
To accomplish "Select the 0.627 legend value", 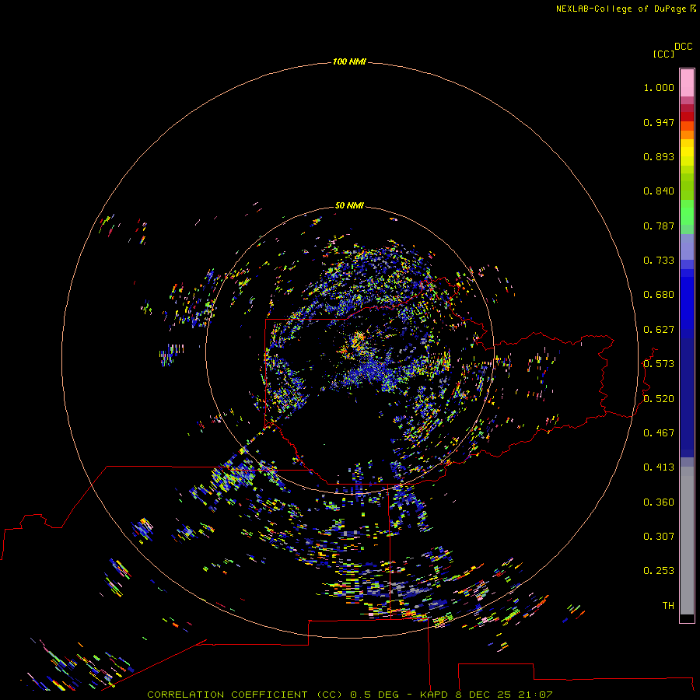I will [659, 330].
